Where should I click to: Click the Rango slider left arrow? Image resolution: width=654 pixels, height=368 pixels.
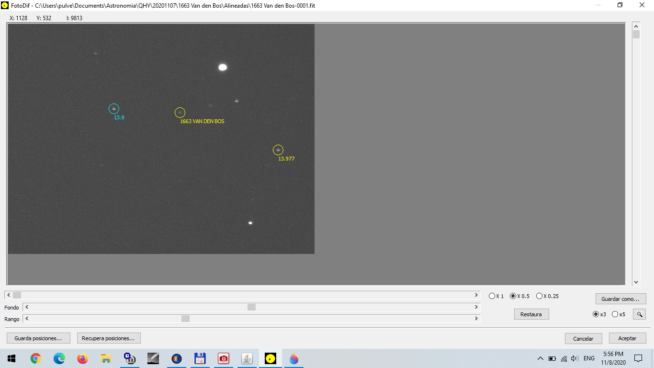[27, 319]
